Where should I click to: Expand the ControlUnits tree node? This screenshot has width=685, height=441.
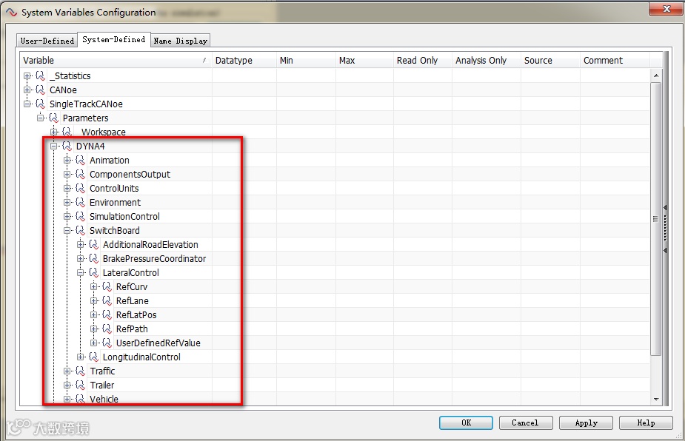[67, 188]
